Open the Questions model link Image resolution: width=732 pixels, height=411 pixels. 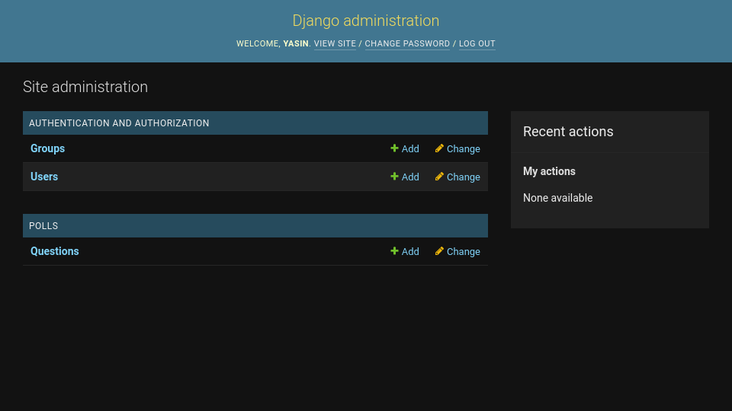coord(55,251)
